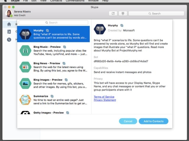The width and height of the screenshot is (189, 141).
Task: Open the Edit menu
Action: [x=34, y=1]
